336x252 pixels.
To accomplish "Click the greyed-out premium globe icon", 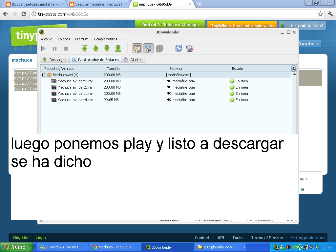I will [x=159, y=49].
